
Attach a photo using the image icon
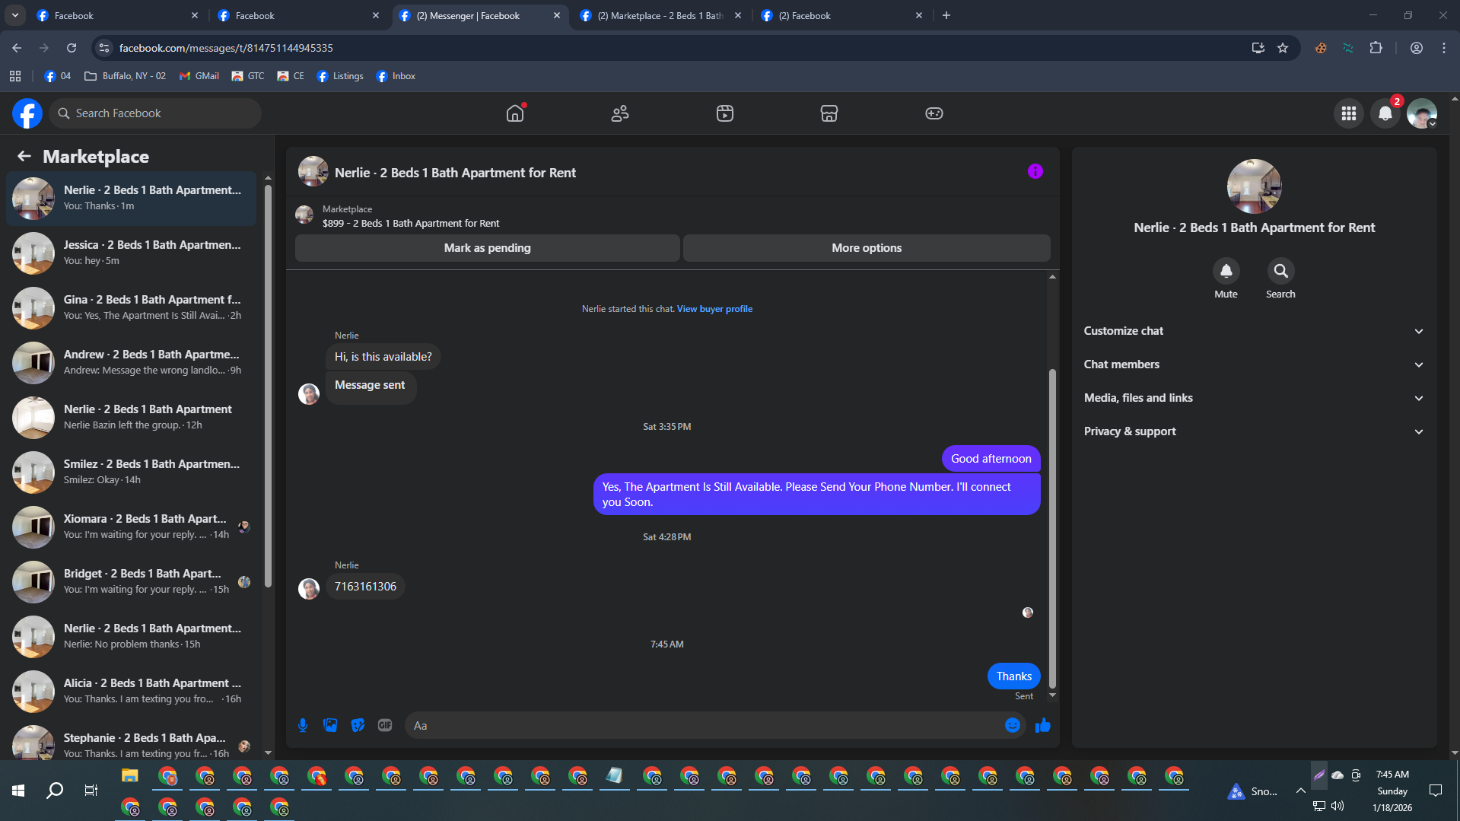pos(330,725)
